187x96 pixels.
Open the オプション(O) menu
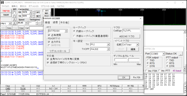(x=34, y=6)
